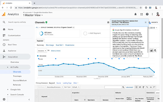Toggle the line chart view button
The width and height of the screenshot is (163, 102).
click(151, 51)
